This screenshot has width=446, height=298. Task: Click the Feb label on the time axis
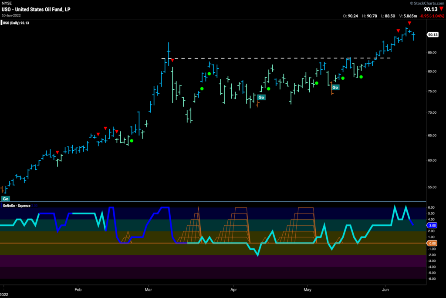[x=78, y=290]
